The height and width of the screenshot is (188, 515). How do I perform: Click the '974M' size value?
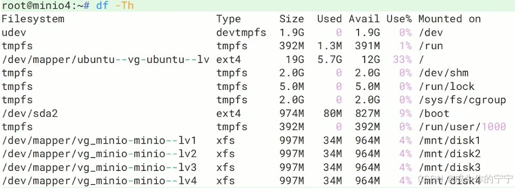pos(292,114)
